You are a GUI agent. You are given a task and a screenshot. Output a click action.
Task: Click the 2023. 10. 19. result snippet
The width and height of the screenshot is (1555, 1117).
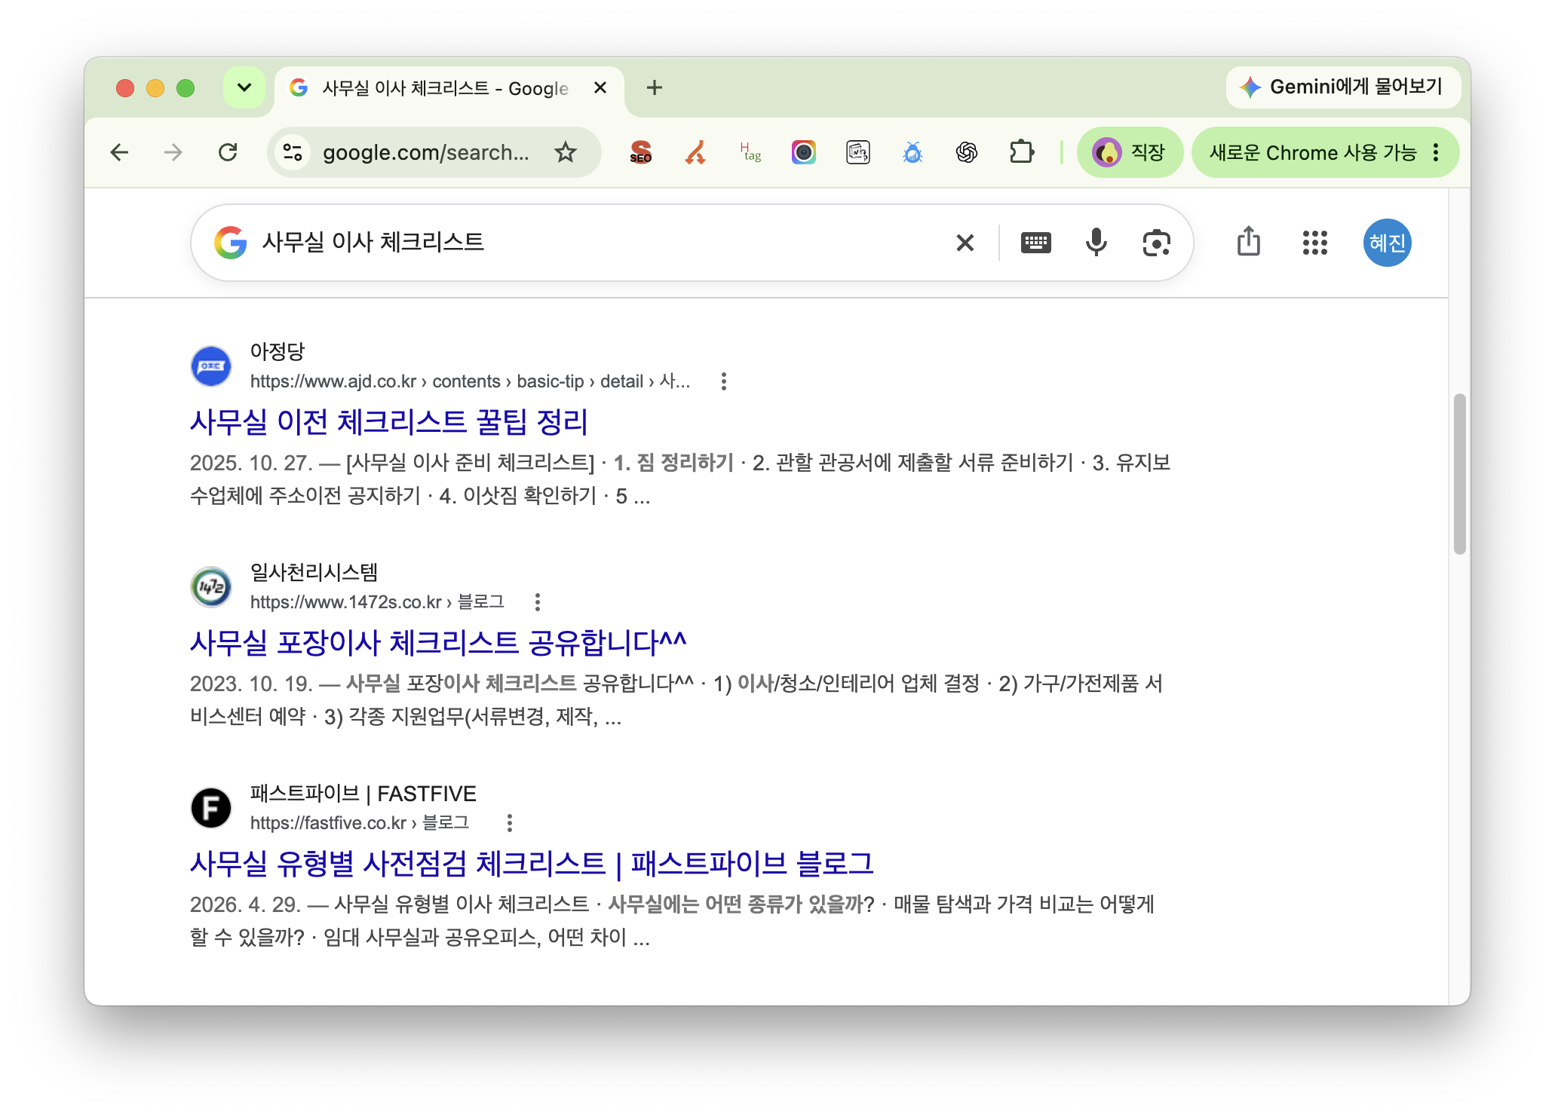[676, 700]
